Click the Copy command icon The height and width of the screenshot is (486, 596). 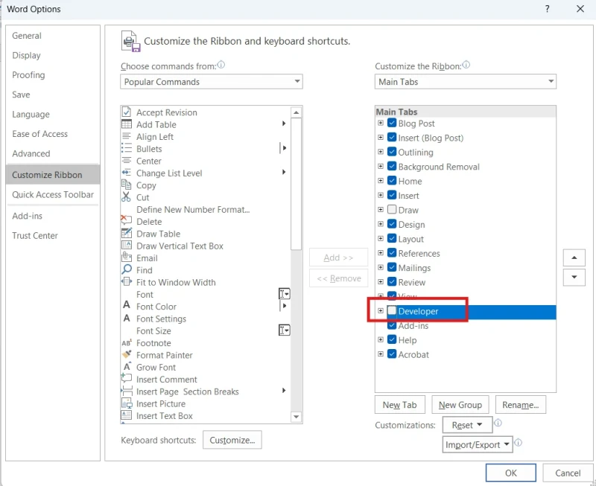(126, 185)
